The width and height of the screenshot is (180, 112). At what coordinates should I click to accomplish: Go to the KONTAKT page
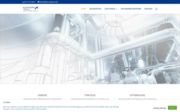coord(148,9)
